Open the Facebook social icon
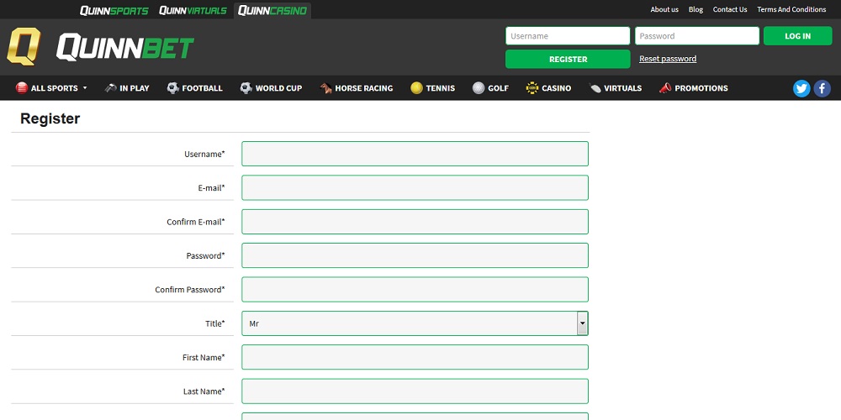 click(x=822, y=88)
